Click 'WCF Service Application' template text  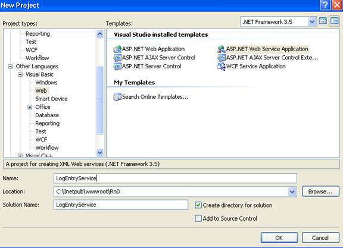pos(255,67)
